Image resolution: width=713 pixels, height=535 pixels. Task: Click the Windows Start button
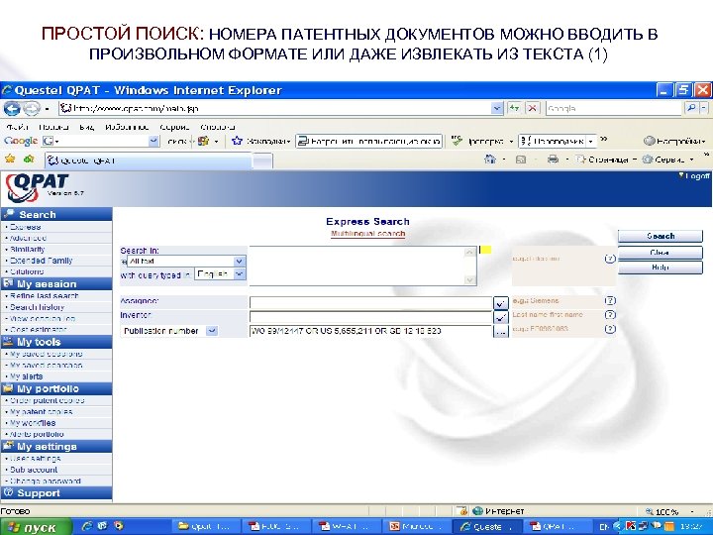pyautogui.click(x=36, y=527)
